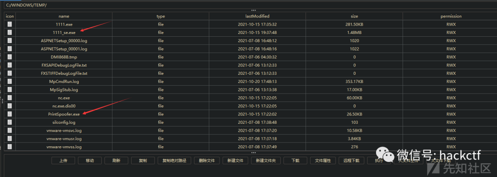Click the 执行 (execute) button
Screen dimensions: 497x177
click(x=379, y=160)
